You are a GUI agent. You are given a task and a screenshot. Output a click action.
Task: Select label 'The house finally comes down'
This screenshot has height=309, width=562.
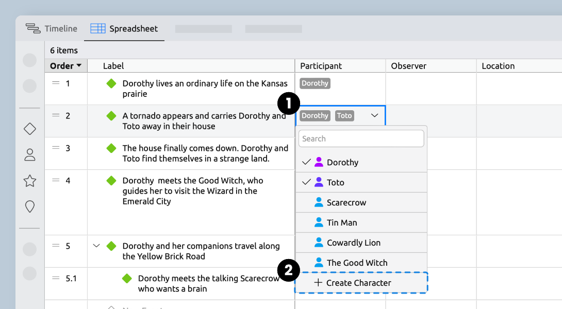click(205, 153)
